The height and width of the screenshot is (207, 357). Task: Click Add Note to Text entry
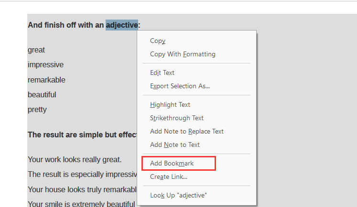click(x=174, y=145)
